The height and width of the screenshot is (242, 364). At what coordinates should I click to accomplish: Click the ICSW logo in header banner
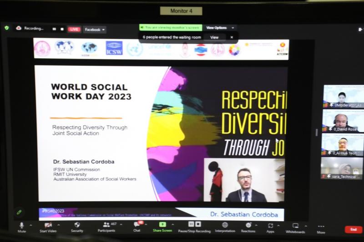[x=114, y=48]
